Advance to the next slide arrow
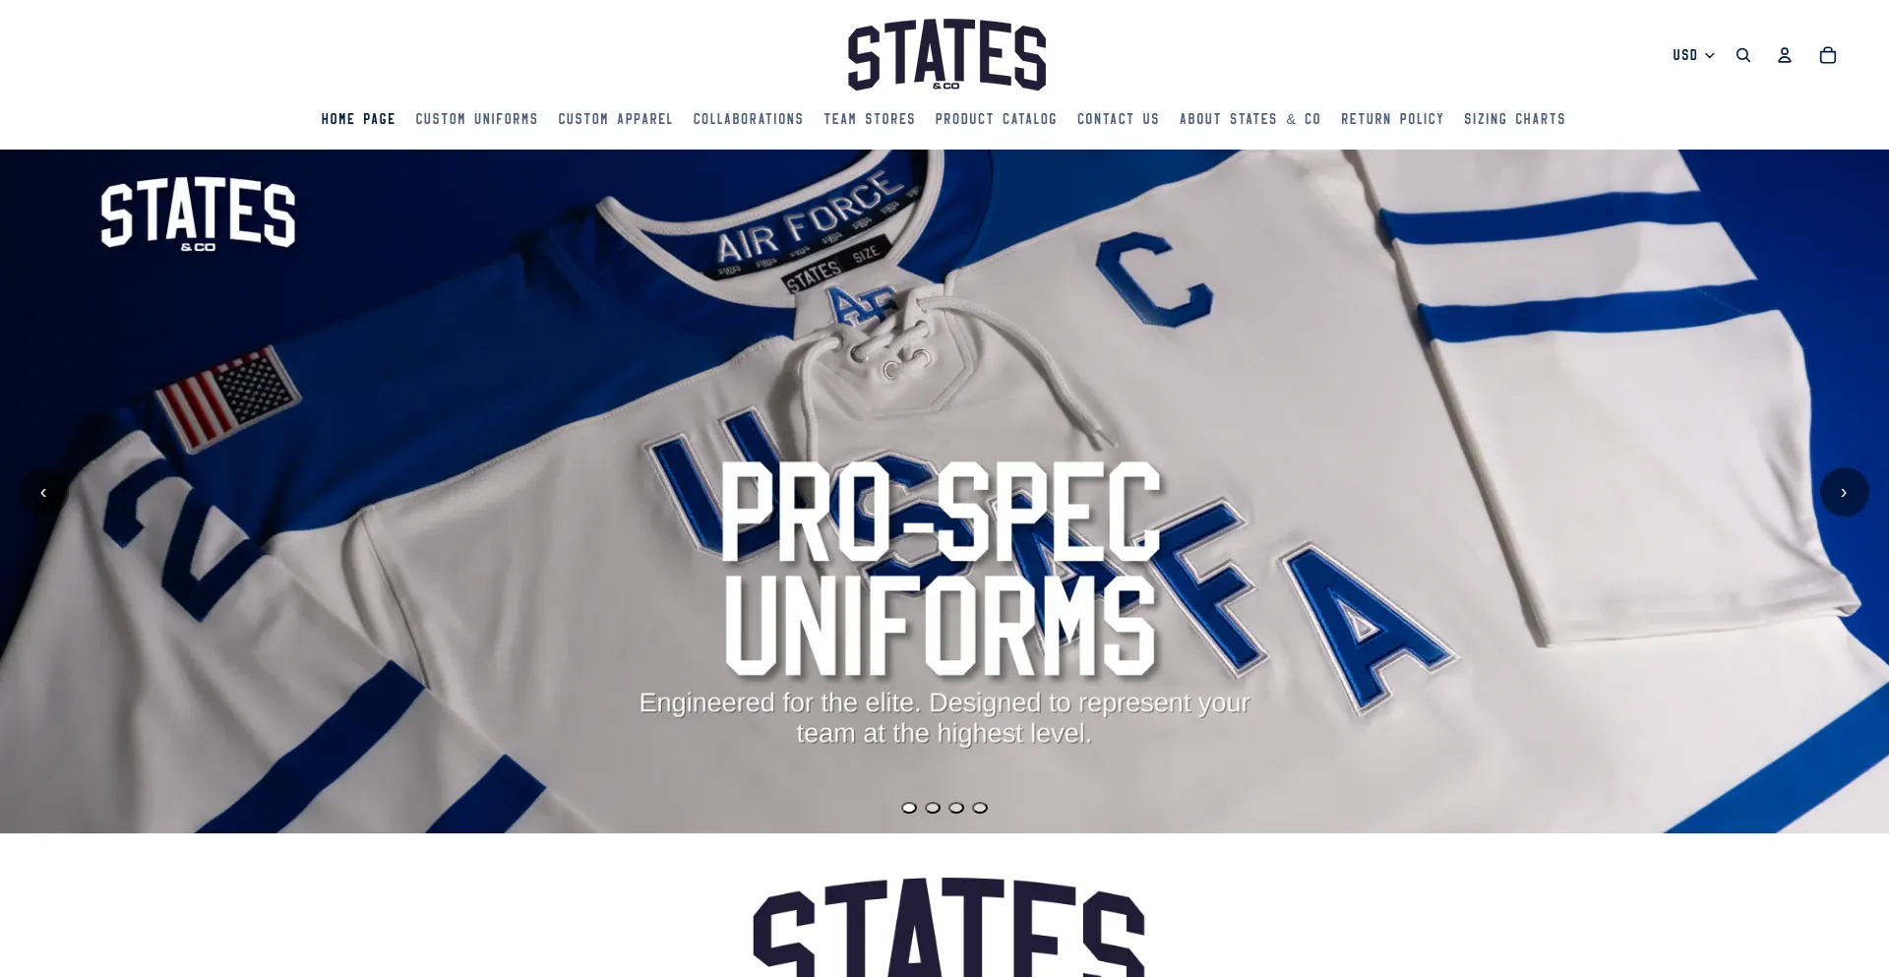Screen dimensions: 1889x977 click(x=1844, y=492)
